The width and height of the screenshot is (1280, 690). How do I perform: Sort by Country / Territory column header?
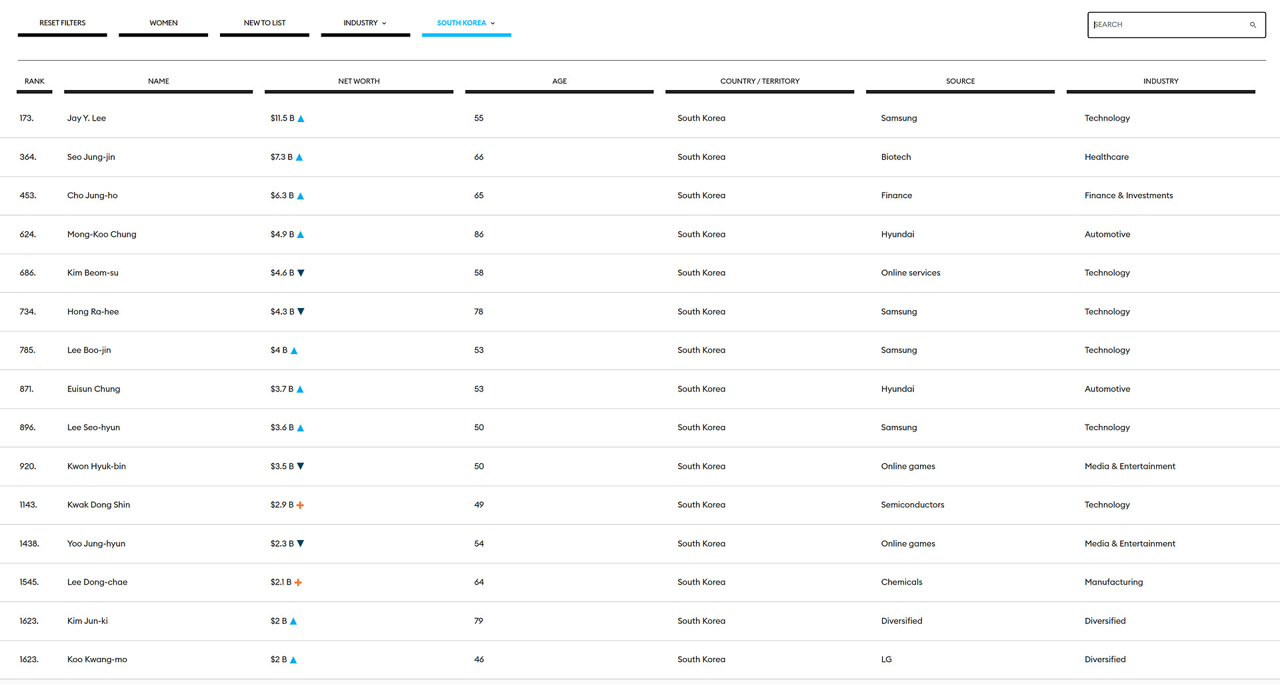coord(760,81)
